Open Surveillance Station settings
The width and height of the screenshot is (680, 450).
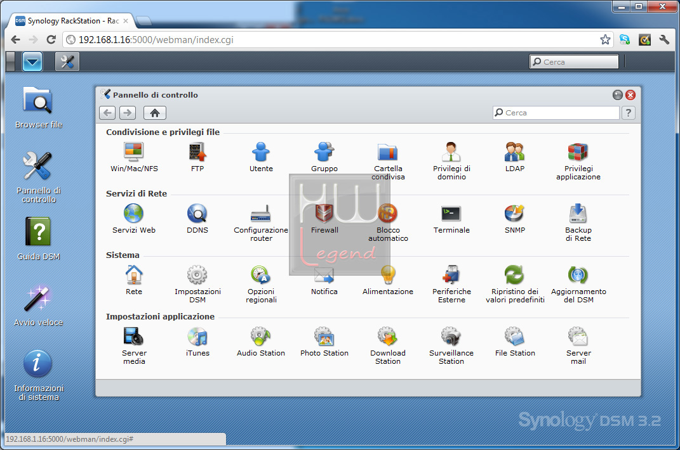tap(451, 345)
